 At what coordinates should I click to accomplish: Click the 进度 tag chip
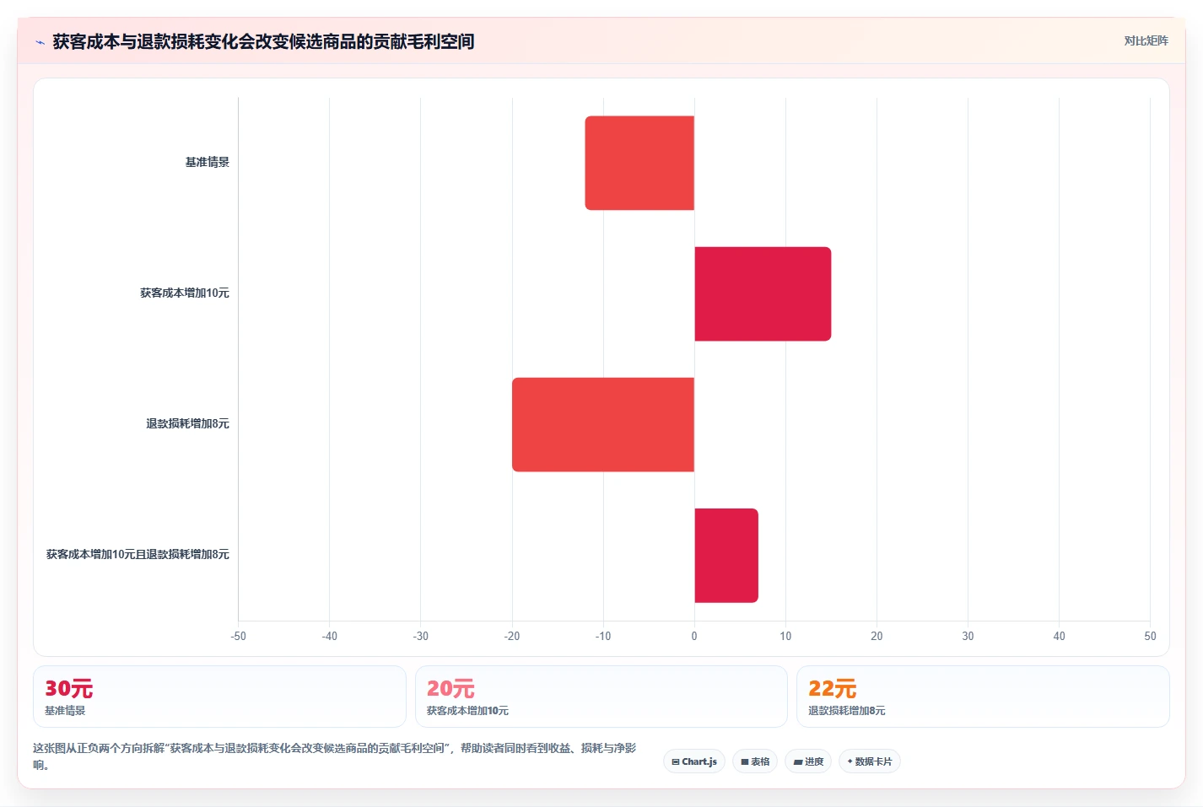pos(808,761)
